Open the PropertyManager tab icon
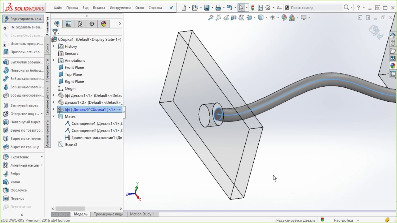 (x=69, y=24)
